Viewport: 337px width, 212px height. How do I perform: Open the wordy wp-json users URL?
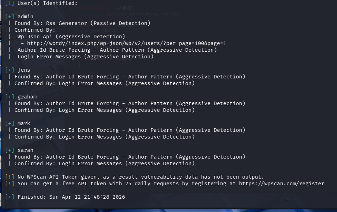click(x=127, y=43)
